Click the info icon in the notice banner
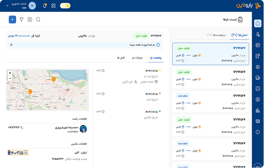This screenshot has height=168, width=264. [x=158, y=45]
